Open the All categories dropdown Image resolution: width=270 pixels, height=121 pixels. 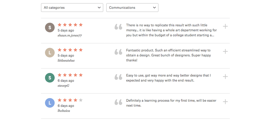click(72, 8)
